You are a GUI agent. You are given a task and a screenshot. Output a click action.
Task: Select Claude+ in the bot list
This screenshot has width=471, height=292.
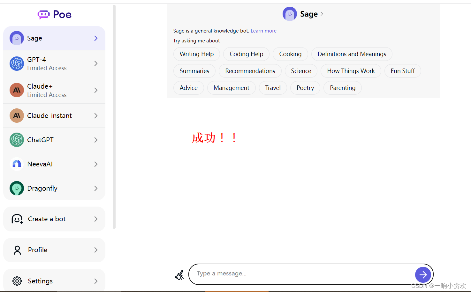[54, 90]
